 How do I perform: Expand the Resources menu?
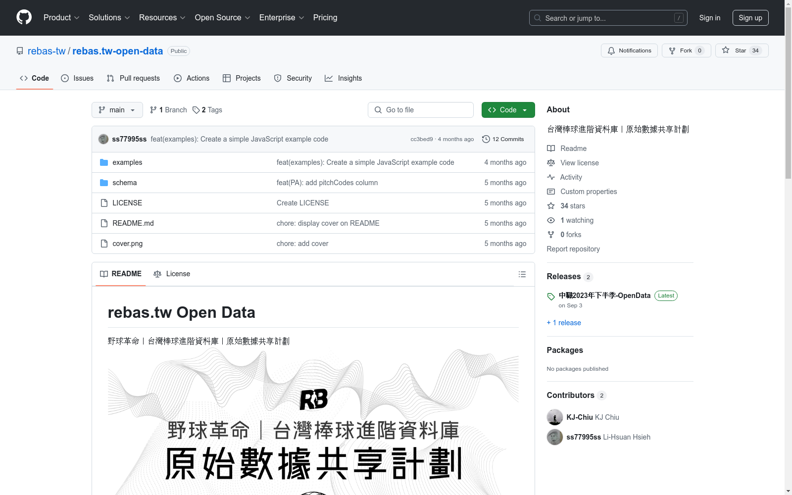(162, 18)
